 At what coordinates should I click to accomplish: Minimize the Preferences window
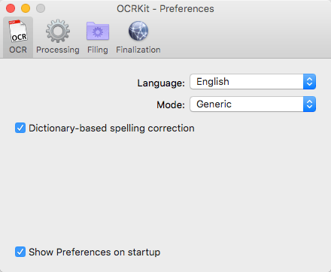pyautogui.click(x=26, y=8)
